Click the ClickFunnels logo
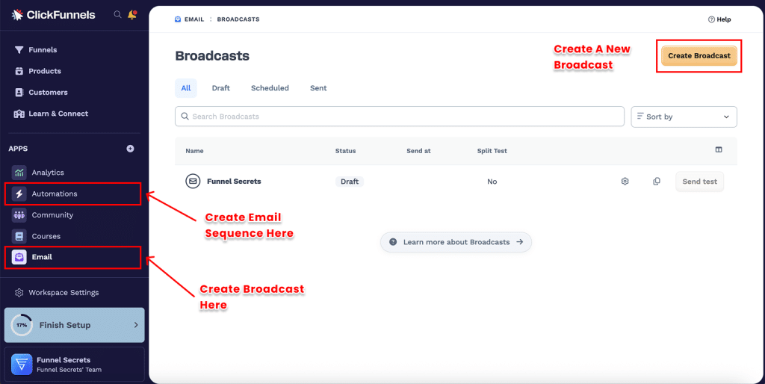This screenshot has width=765, height=384. pyautogui.click(x=53, y=15)
